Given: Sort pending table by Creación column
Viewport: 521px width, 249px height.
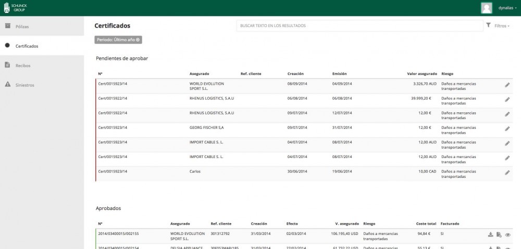Looking at the screenshot, I should pos(295,73).
